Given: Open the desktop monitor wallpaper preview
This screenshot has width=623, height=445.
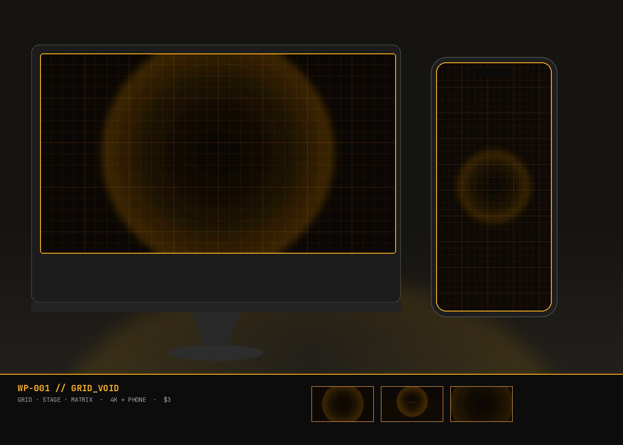Looking at the screenshot, I should point(218,154).
